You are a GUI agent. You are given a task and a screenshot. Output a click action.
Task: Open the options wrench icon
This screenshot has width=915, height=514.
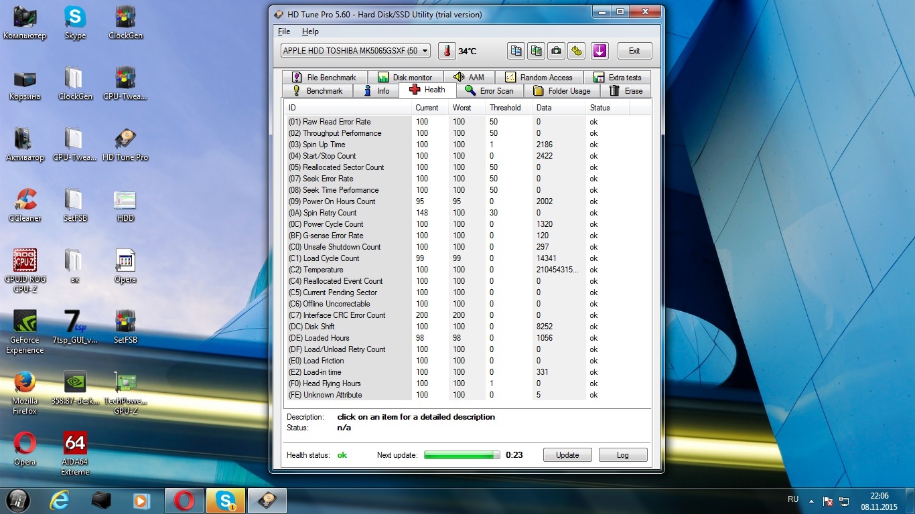coord(576,51)
